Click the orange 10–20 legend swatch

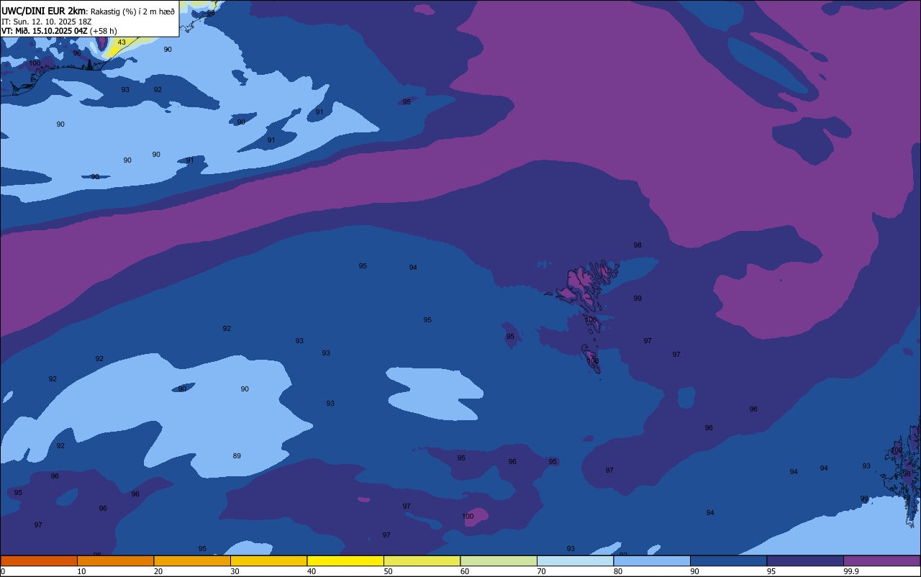coord(115,560)
